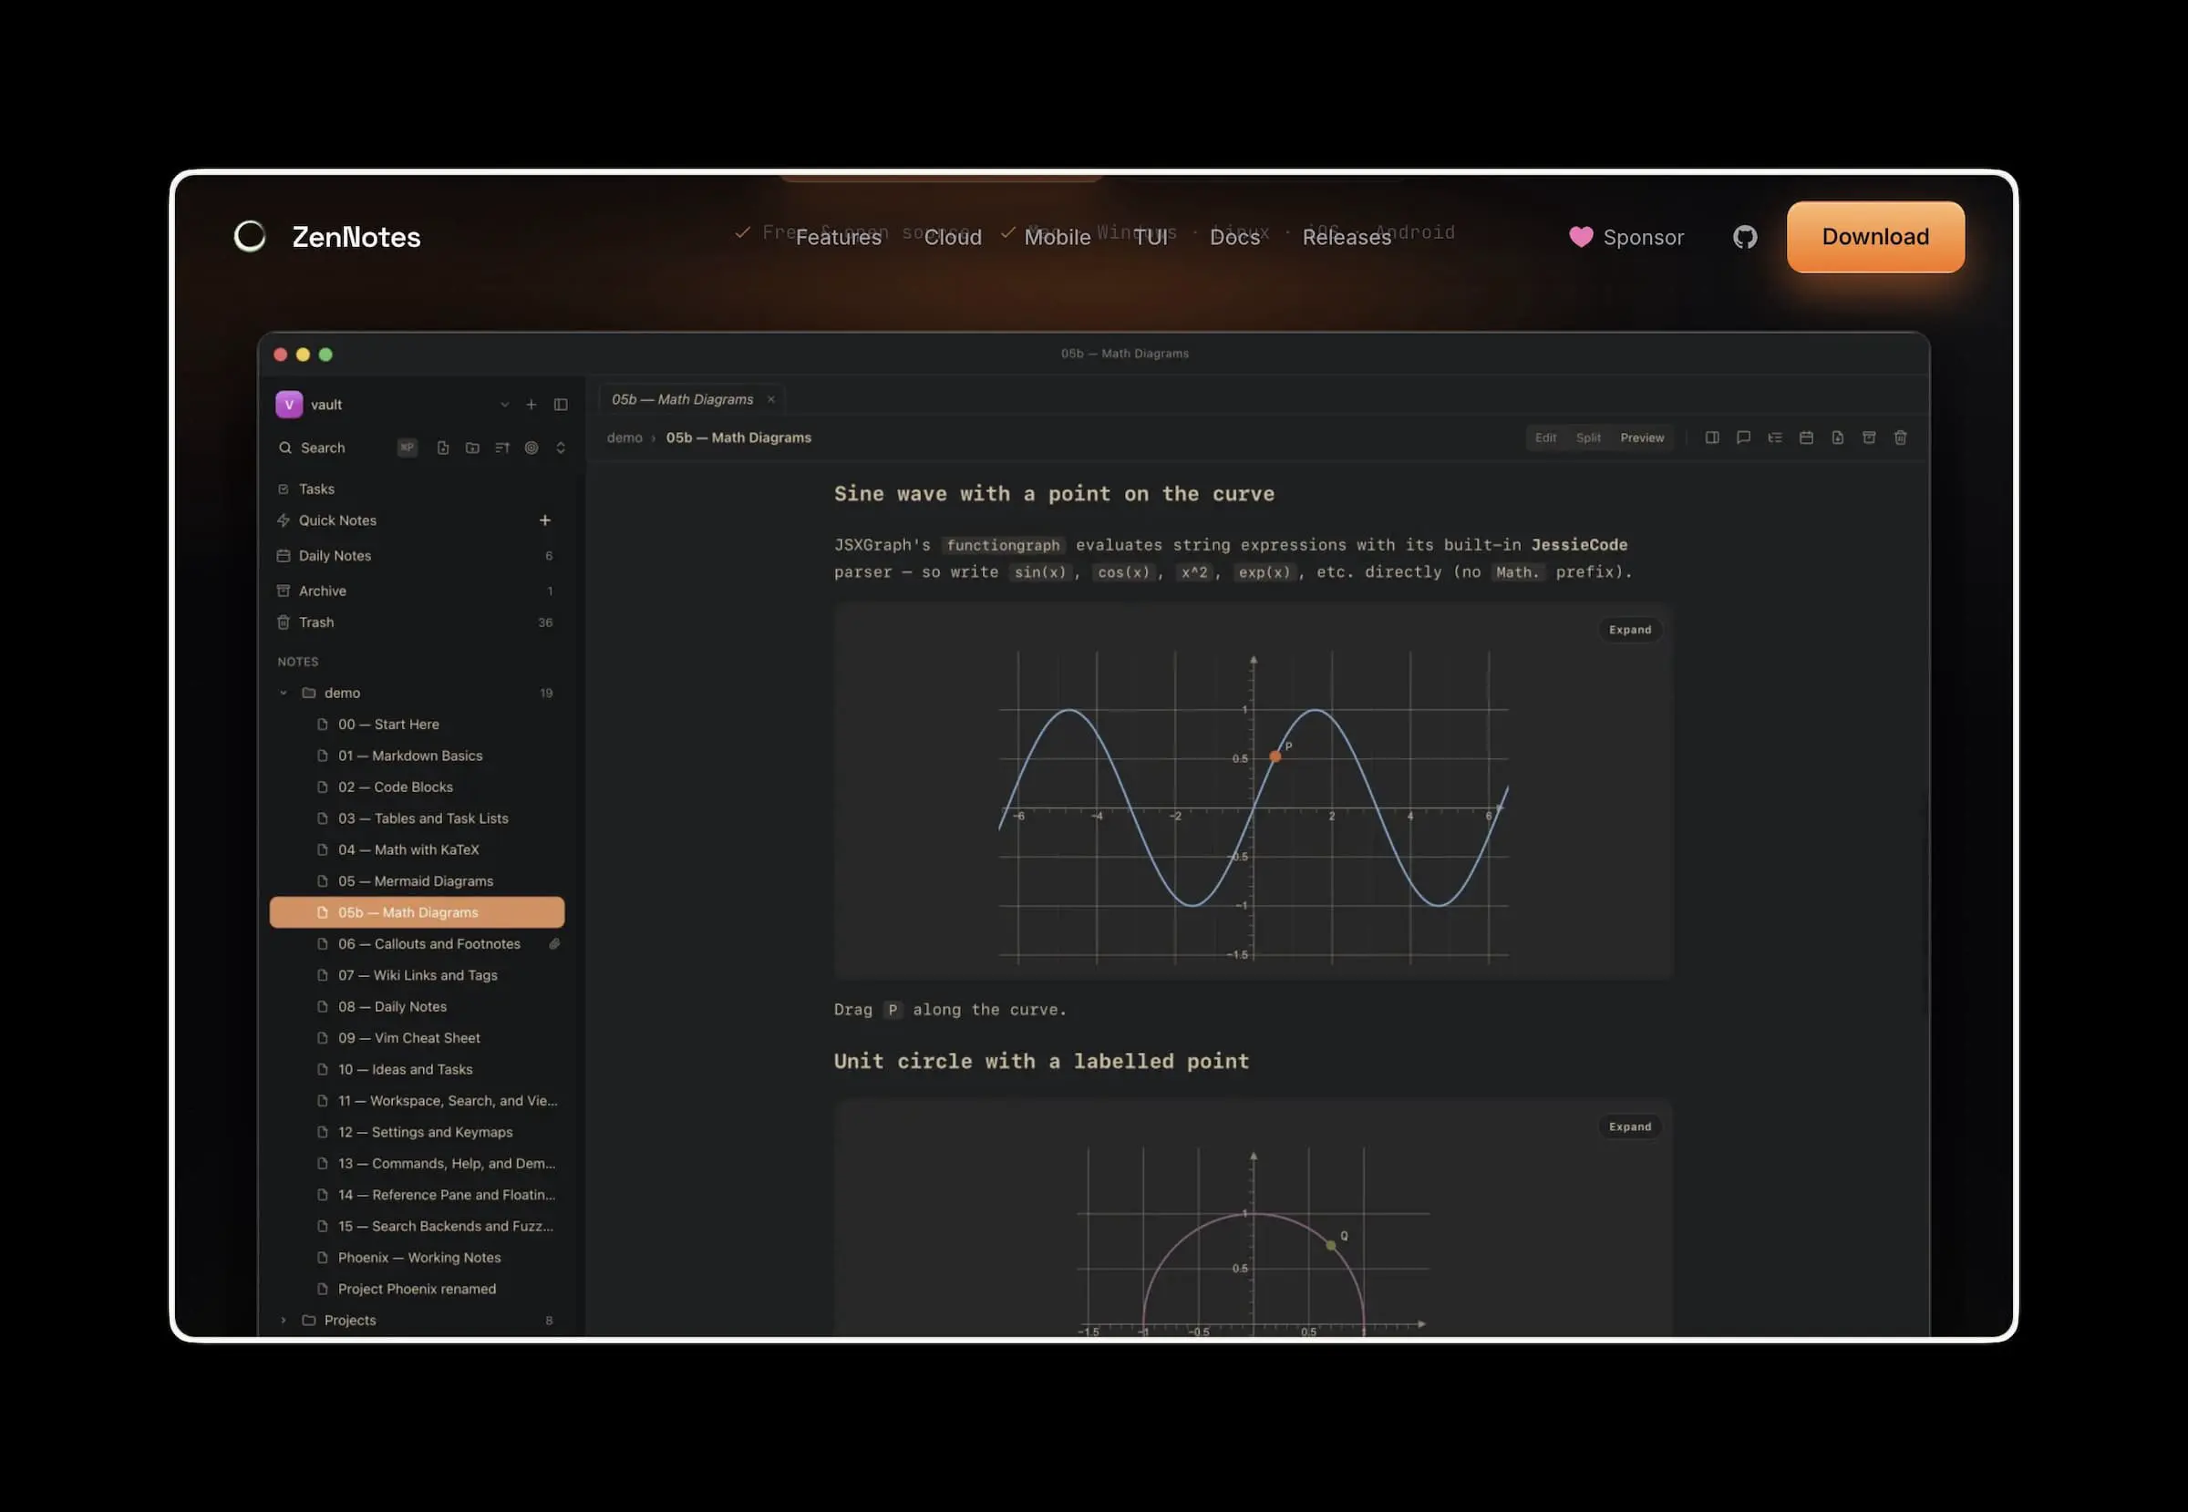2188x1512 pixels.
Task: Create a new folder with the folder-plus icon
Action: point(472,448)
